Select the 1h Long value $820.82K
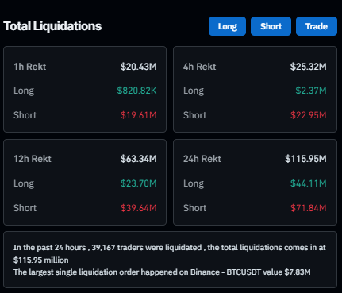342x293 pixels. 136,91
